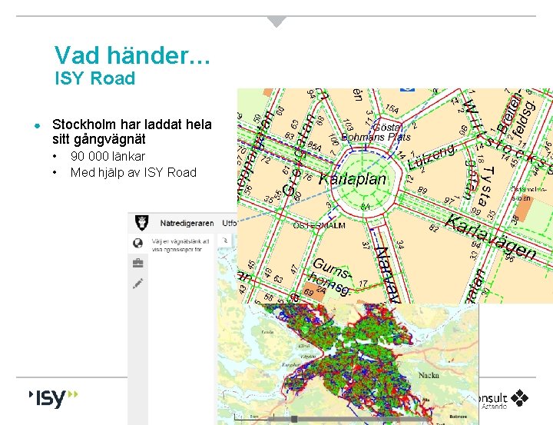Viewport: 553px width, 425px height.
Task: Move the map timeline slider handle
Action: (x=293, y=419)
